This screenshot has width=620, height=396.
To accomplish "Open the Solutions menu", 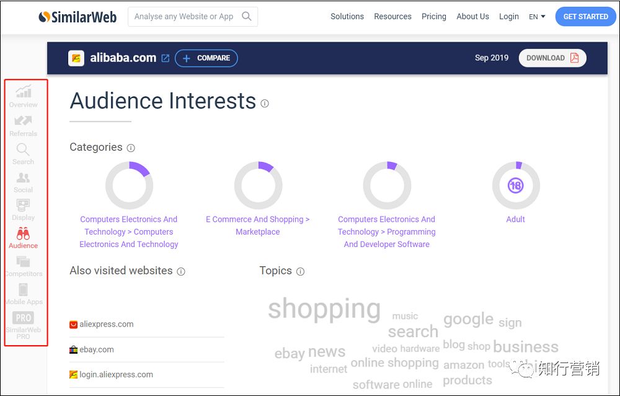I will (347, 17).
